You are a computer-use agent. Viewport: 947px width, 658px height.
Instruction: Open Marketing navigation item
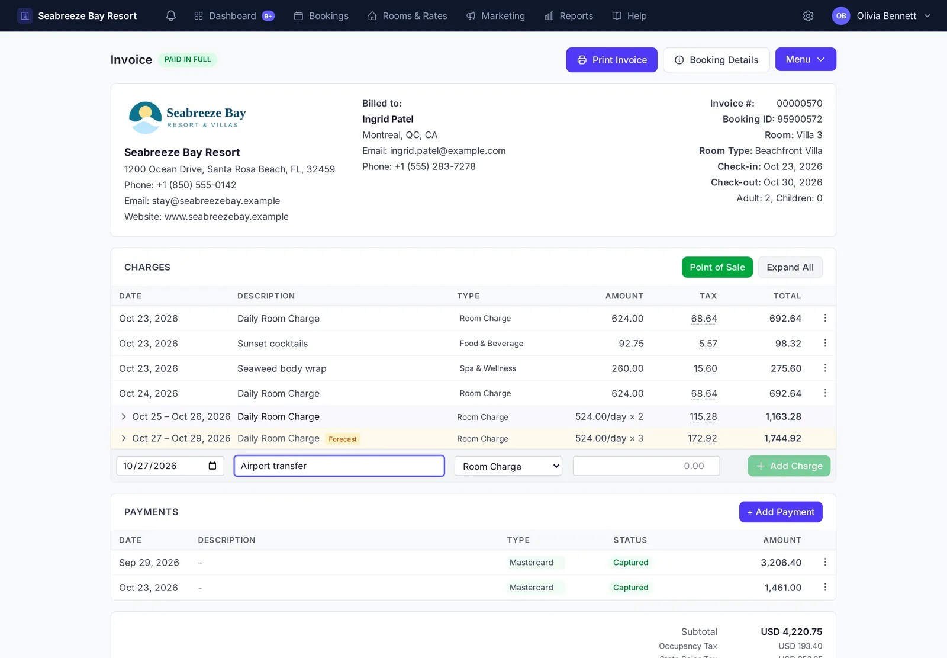[495, 16]
